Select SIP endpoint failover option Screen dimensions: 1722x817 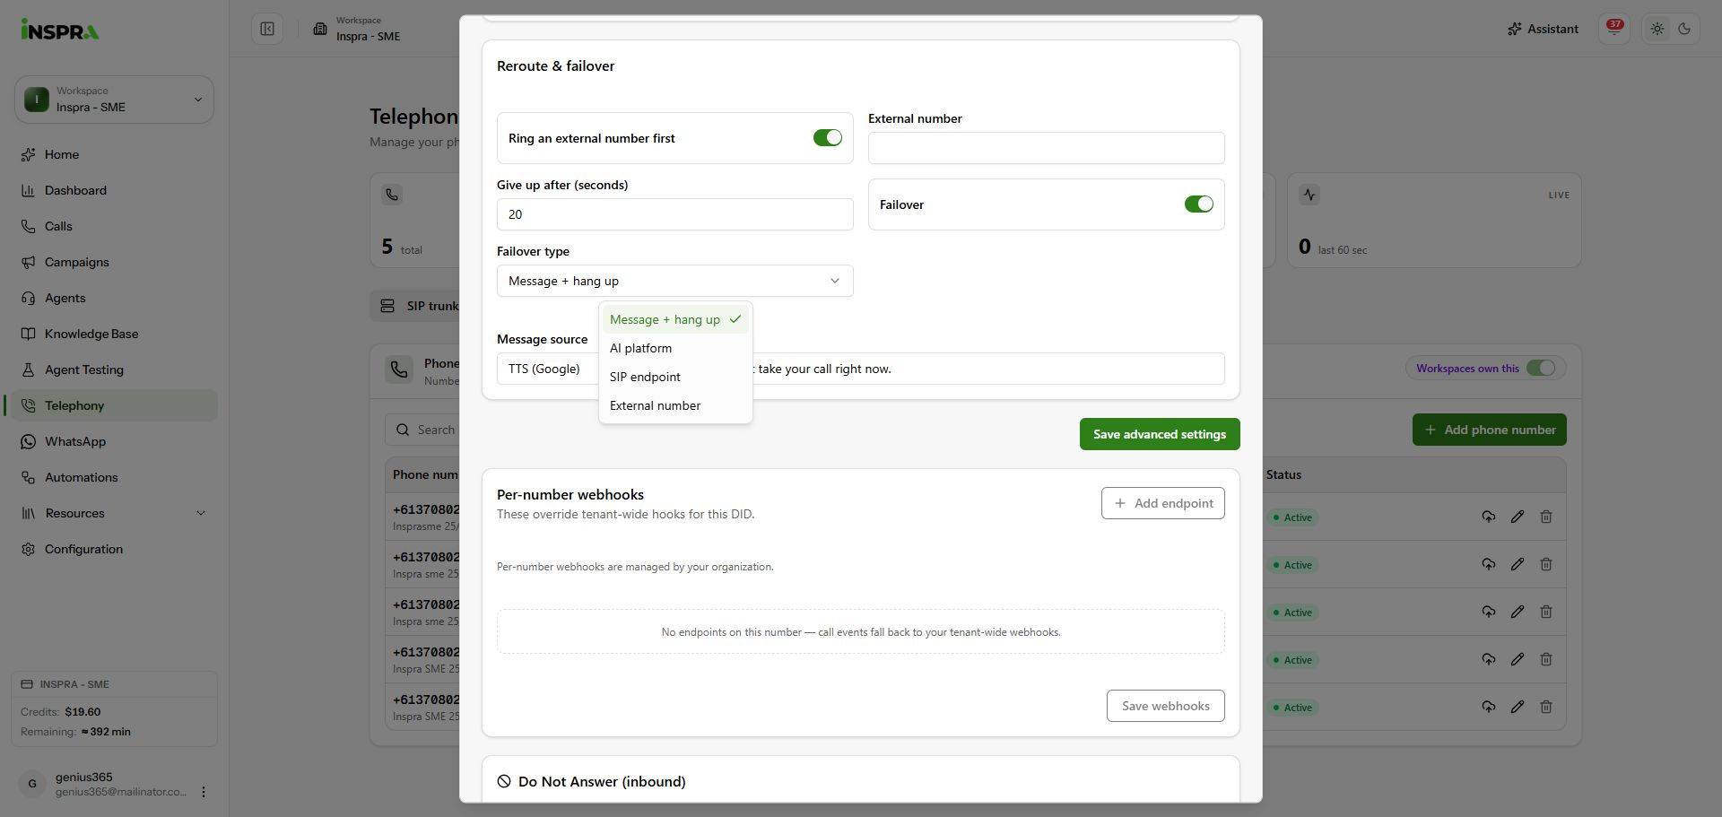tap(675, 377)
